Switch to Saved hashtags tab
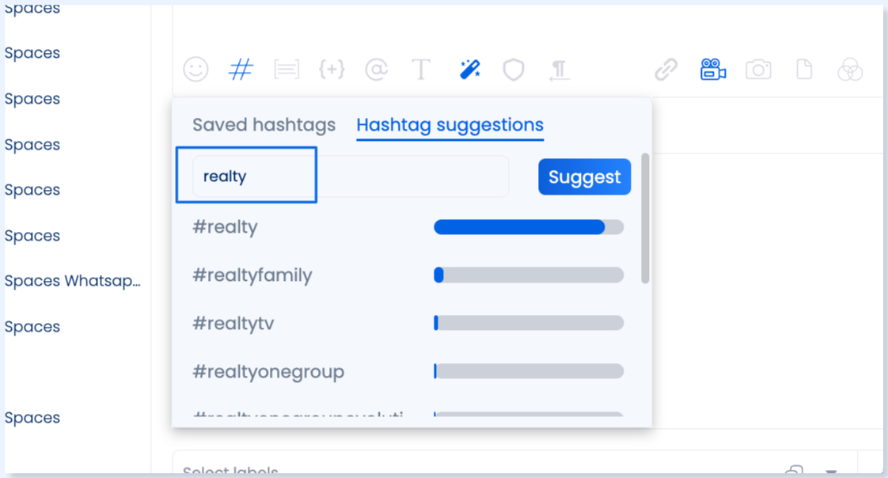Viewport: 888px width, 478px height. click(x=264, y=125)
